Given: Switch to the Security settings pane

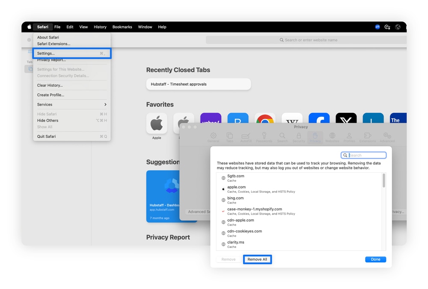Looking at the screenshot, I should click(x=299, y=136).
